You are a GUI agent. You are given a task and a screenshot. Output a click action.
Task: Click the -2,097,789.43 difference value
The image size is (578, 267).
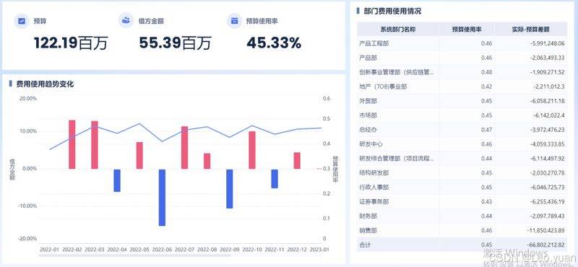[x=548, y=216]
